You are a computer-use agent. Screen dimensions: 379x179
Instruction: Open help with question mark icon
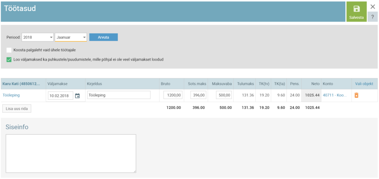tap(372, 17)
